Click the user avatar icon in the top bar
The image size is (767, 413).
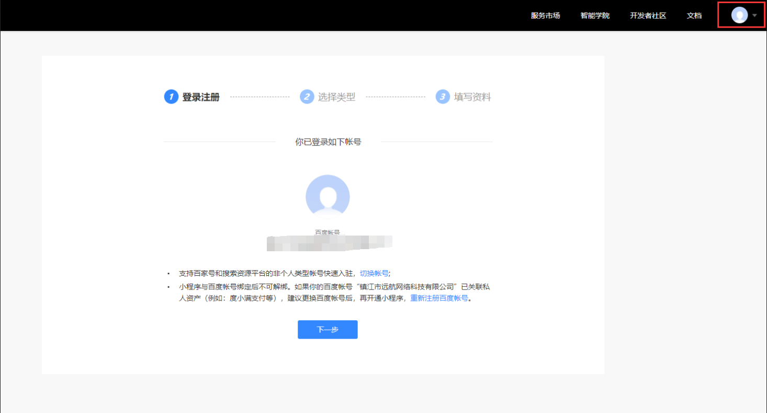(x=739, y=15)
